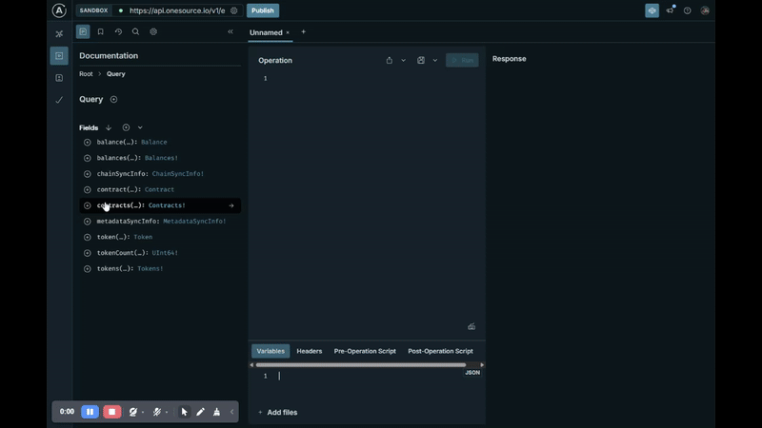Click into the Operation editor line 1
This screenshot has width=762, height=428.
click(x=374, y=79)
